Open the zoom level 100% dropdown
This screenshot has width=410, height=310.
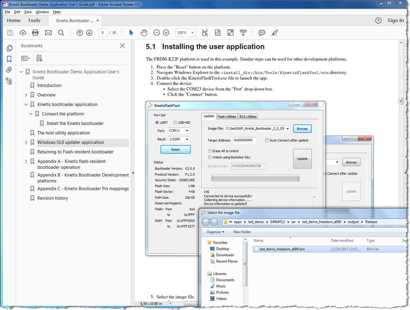coord(192,33)
